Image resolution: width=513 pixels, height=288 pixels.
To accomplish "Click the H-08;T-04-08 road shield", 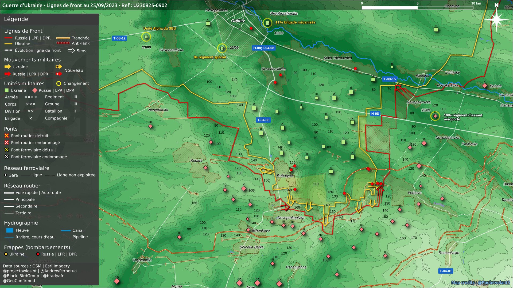I will (264, 48).
